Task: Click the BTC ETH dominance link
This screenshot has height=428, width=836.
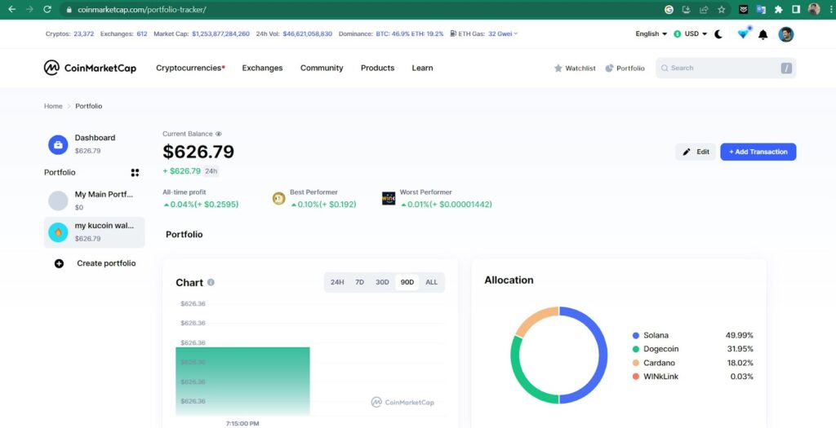Action: click(410, 33)
